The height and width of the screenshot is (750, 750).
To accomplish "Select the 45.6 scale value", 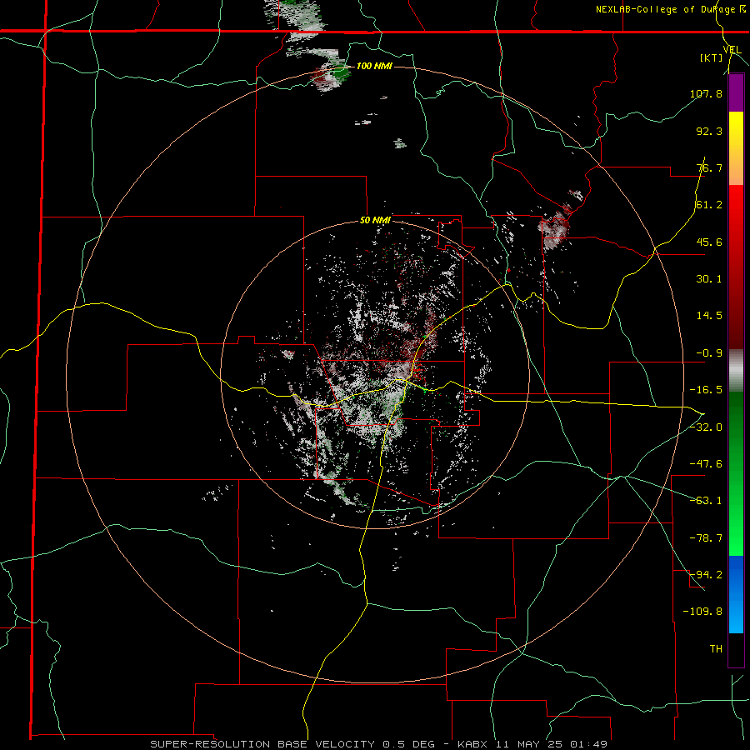I will tap(709, 242).
